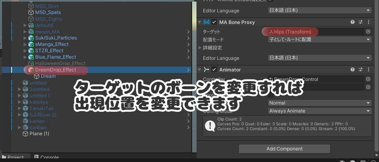The width and height of the screenshot is (379, 162).
Task: Expand the 2untitled hierarchy item
Action: click(20, 89)
